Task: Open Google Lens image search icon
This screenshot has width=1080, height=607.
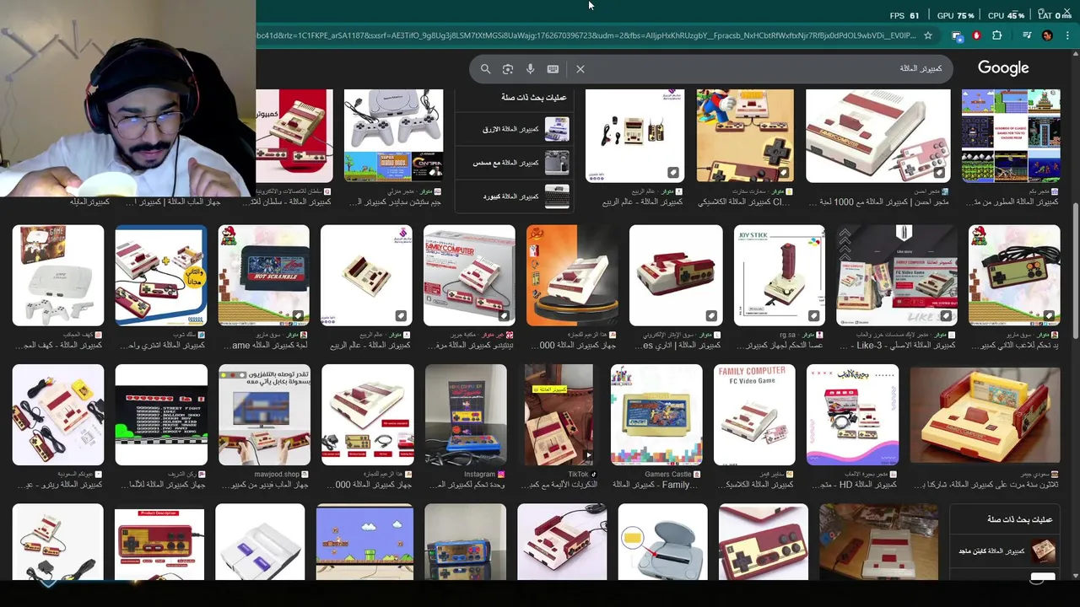Action: (x=508, y=69)
